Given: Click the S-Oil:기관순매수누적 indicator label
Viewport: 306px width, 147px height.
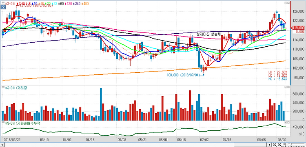Looking at the screenshot, I should pyautogui.click(x=22, y=123).
